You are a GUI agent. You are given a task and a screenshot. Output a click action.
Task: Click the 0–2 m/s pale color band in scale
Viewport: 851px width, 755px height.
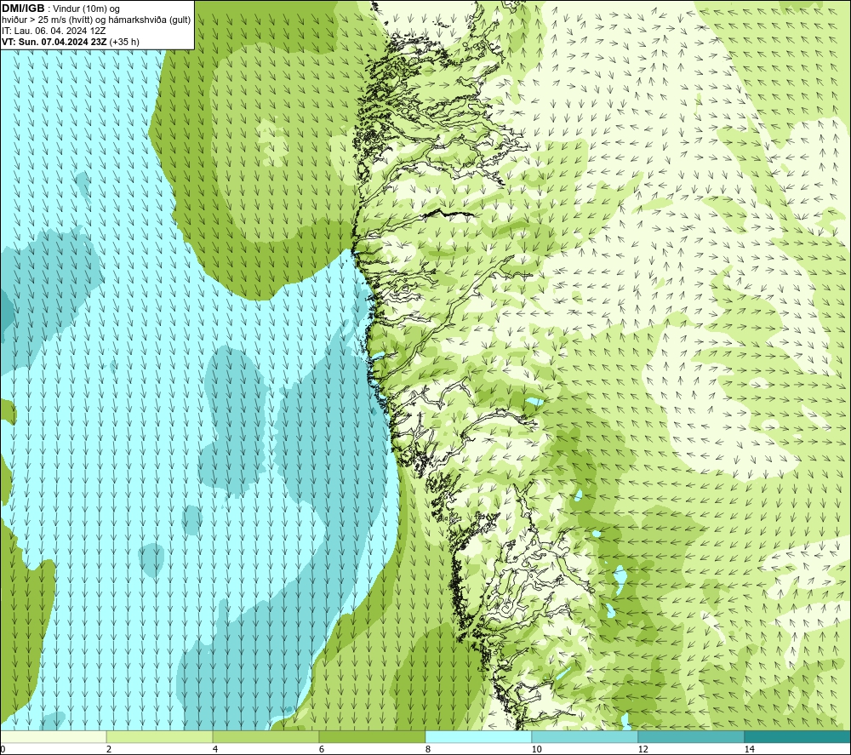click(53, 736)
